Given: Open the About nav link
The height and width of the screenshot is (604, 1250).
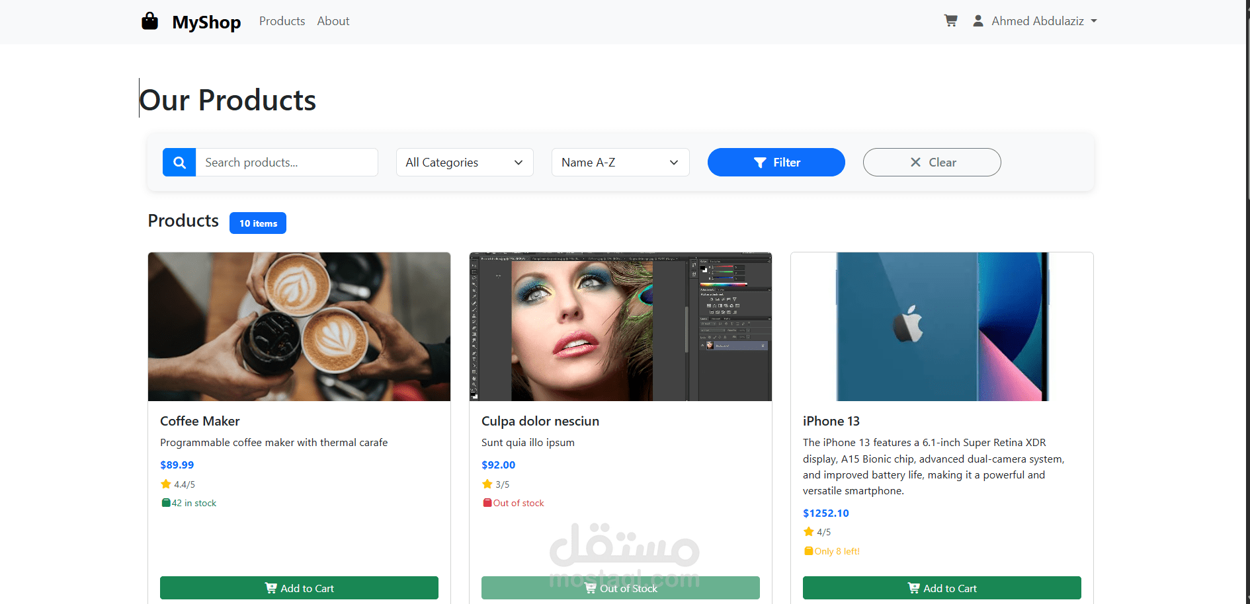Looking at the screenshot, I should pos(333,21).
